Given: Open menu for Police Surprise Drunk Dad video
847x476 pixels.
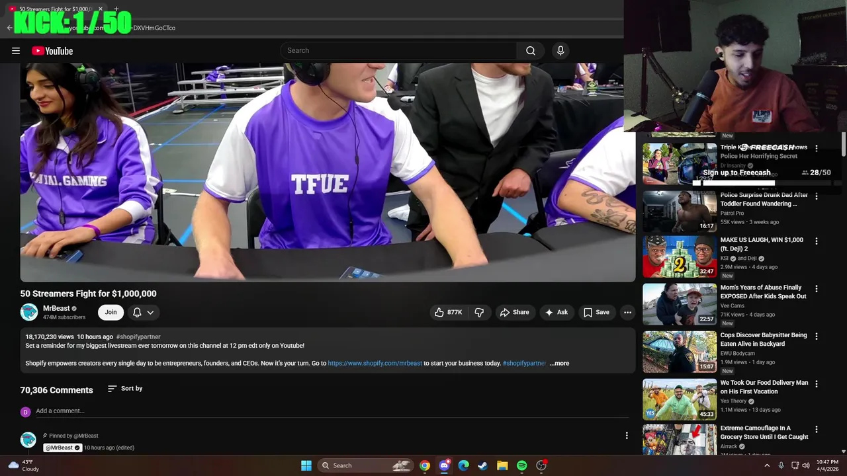Looking at the screenshot, I should (816, 196).
